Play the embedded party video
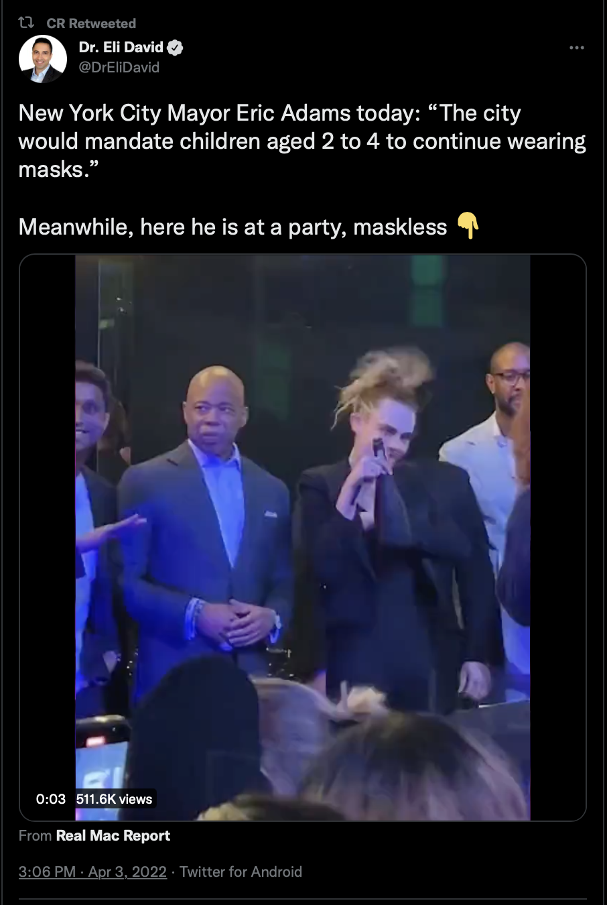The height and width of the screenshot is (905, 607). point(303,538)
